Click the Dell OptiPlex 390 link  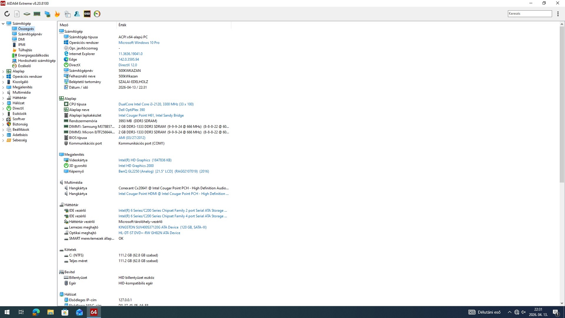click(x=132, y=110)
